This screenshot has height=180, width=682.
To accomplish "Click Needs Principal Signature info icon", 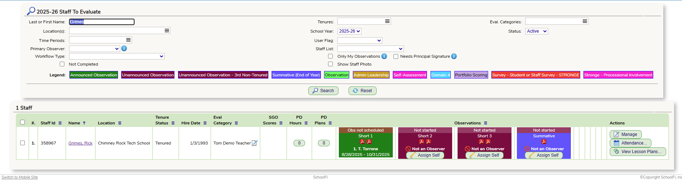I will tap(454, 56).
